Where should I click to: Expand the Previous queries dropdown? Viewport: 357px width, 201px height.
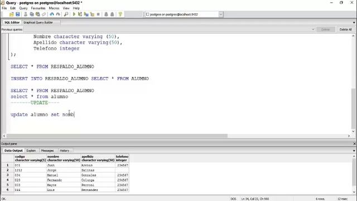313,30
